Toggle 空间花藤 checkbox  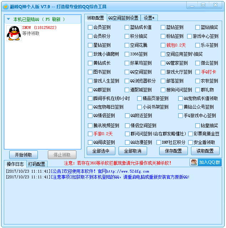pos(127,45)
